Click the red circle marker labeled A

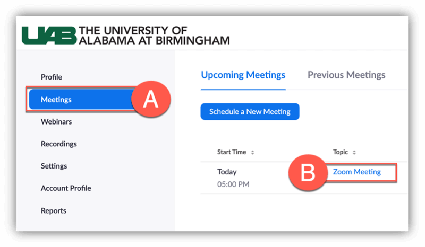[x=151, y=99]
